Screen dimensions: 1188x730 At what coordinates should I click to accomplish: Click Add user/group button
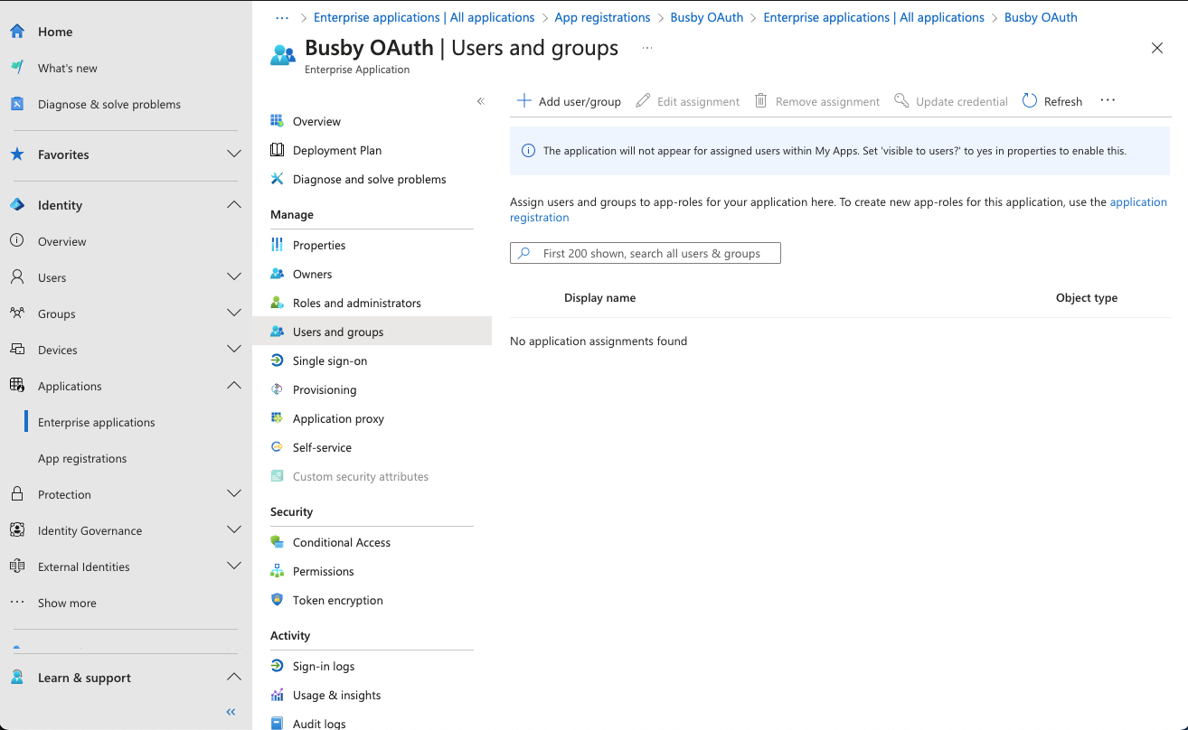pos(570,101)
